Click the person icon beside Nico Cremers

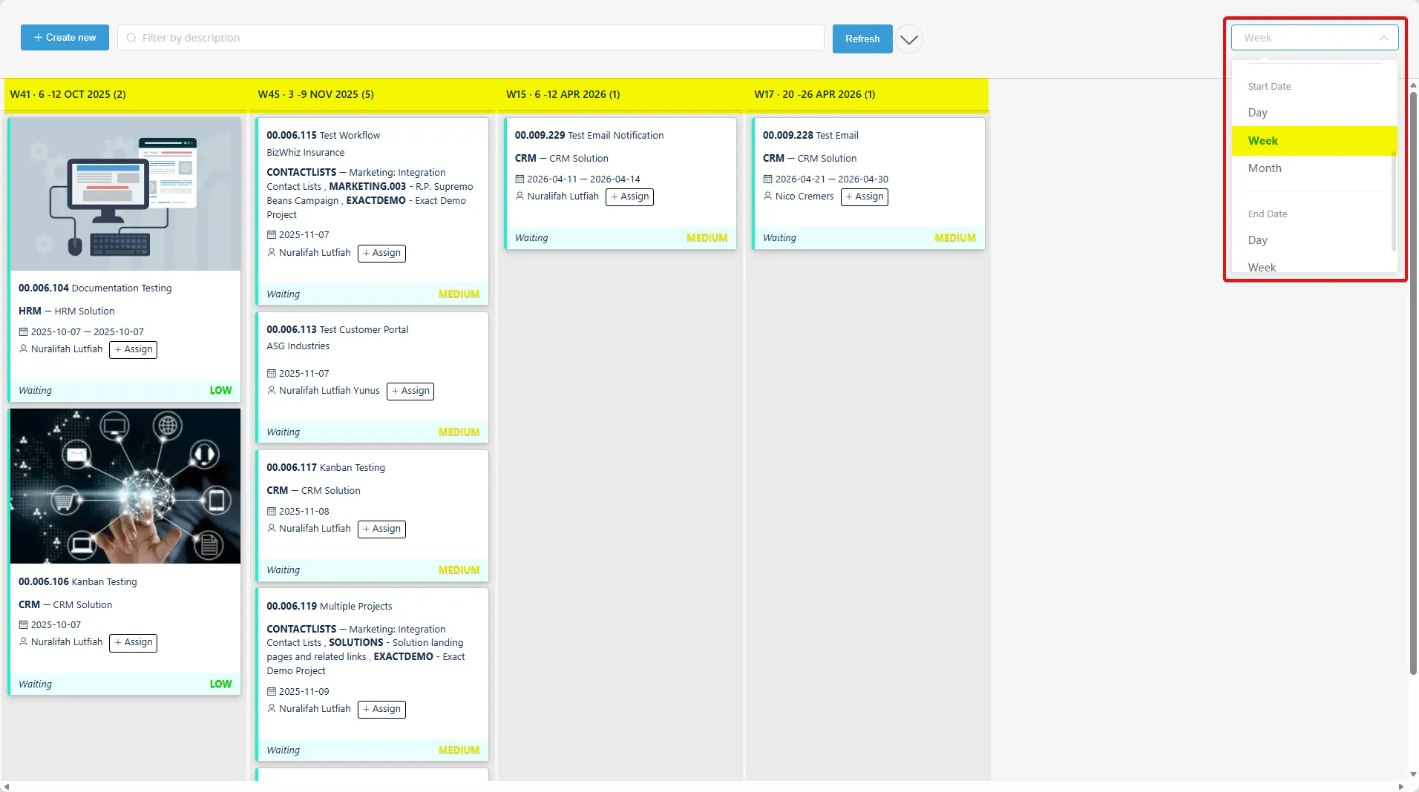point(767,197)
